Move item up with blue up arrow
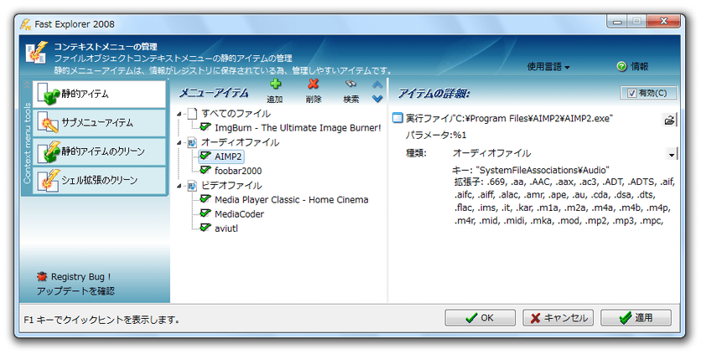 click(x=377, y=85)
